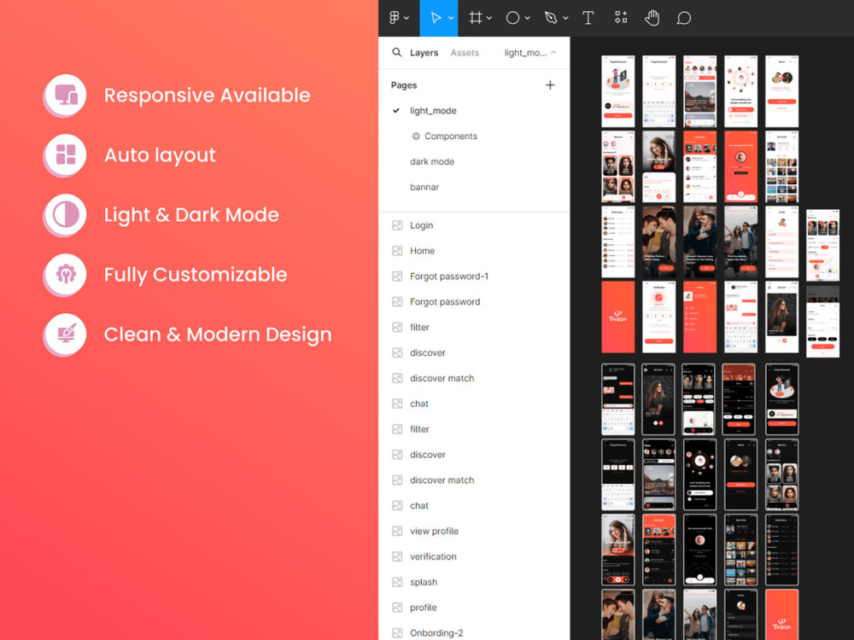The height and width of the screenshot is (640, 854).
Task: Open Frame tool options dropdown arrow
Action: (x=489, y=18)
